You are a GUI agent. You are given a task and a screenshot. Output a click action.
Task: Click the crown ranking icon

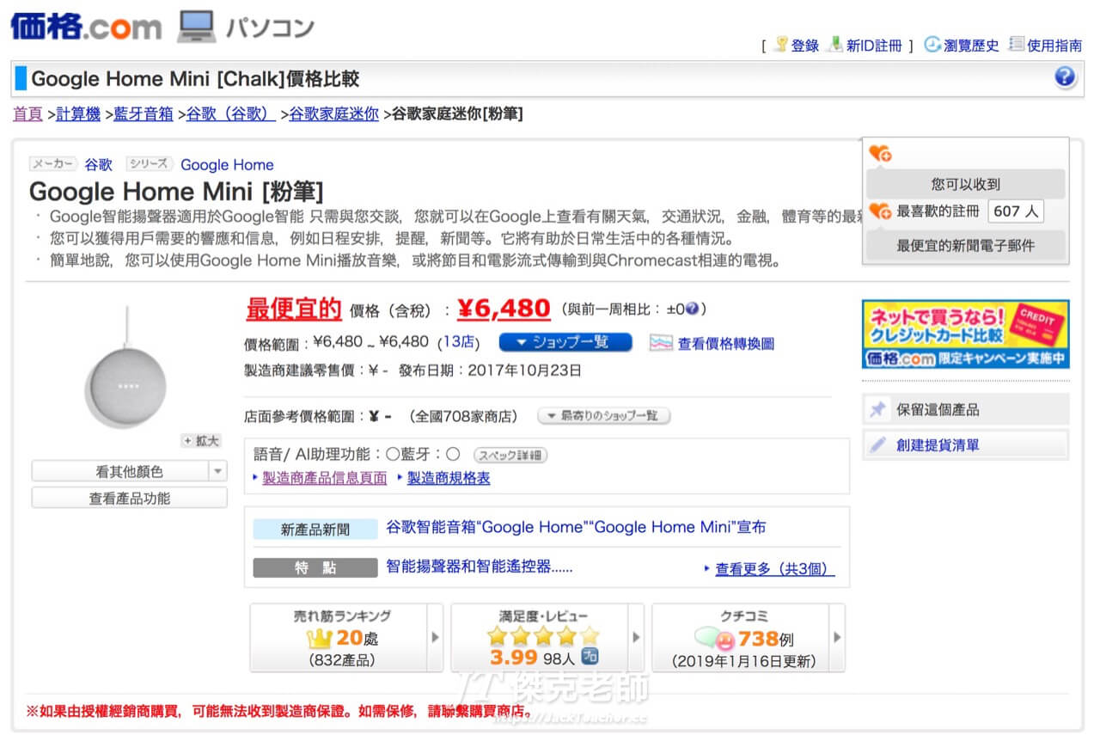pyautogui.click(x=319, y=639)
